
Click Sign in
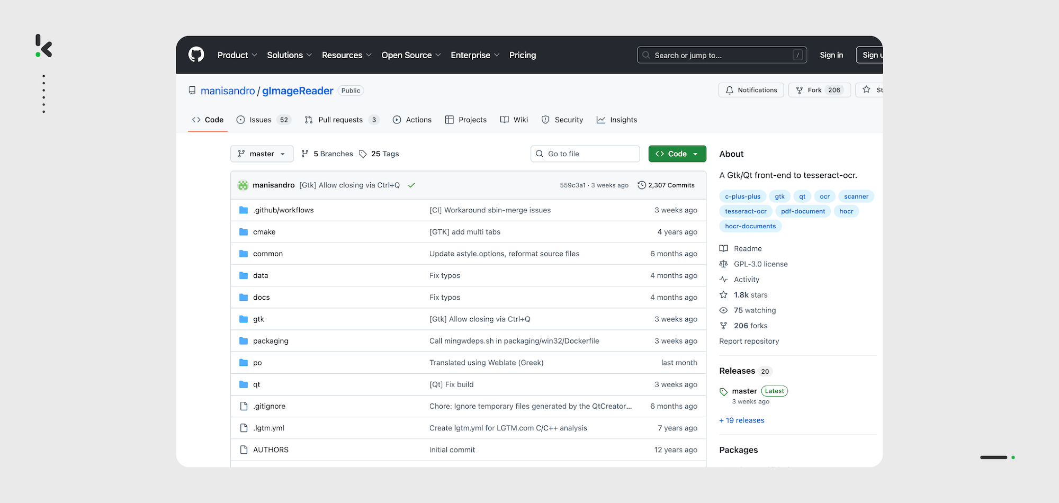(x=831, y=55)
